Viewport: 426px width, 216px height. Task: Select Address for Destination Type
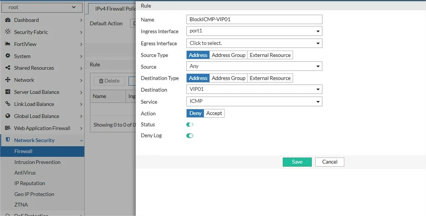[198, 78]
